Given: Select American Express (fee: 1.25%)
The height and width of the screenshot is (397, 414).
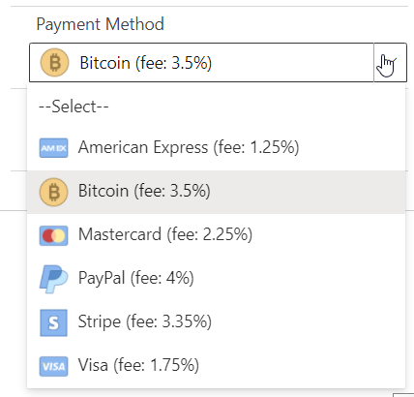Looking at the screenshot, I should [216, 148].
